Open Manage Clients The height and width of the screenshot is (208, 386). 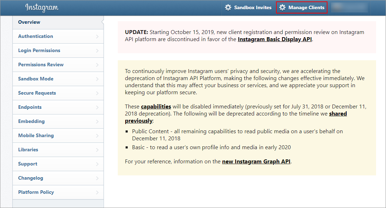click(302, 8)
